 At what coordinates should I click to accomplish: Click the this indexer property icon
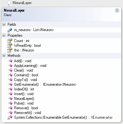pos(10,50)
